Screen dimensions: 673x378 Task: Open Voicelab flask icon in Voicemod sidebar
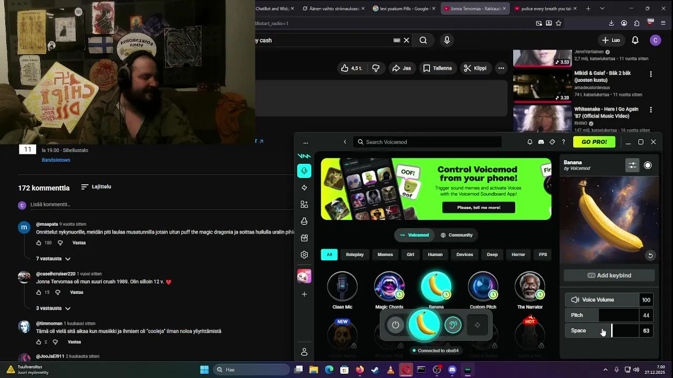tap(304, 221)
